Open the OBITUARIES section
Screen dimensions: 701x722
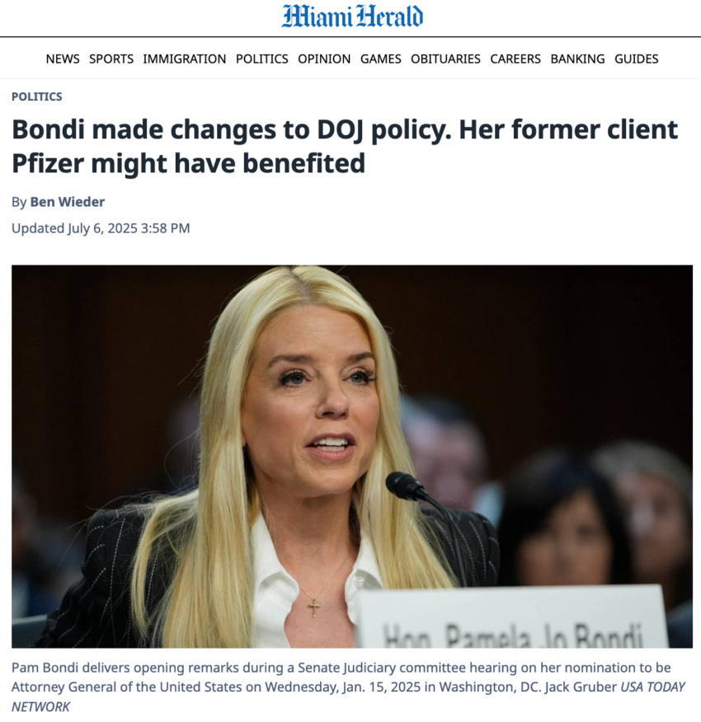445,59
